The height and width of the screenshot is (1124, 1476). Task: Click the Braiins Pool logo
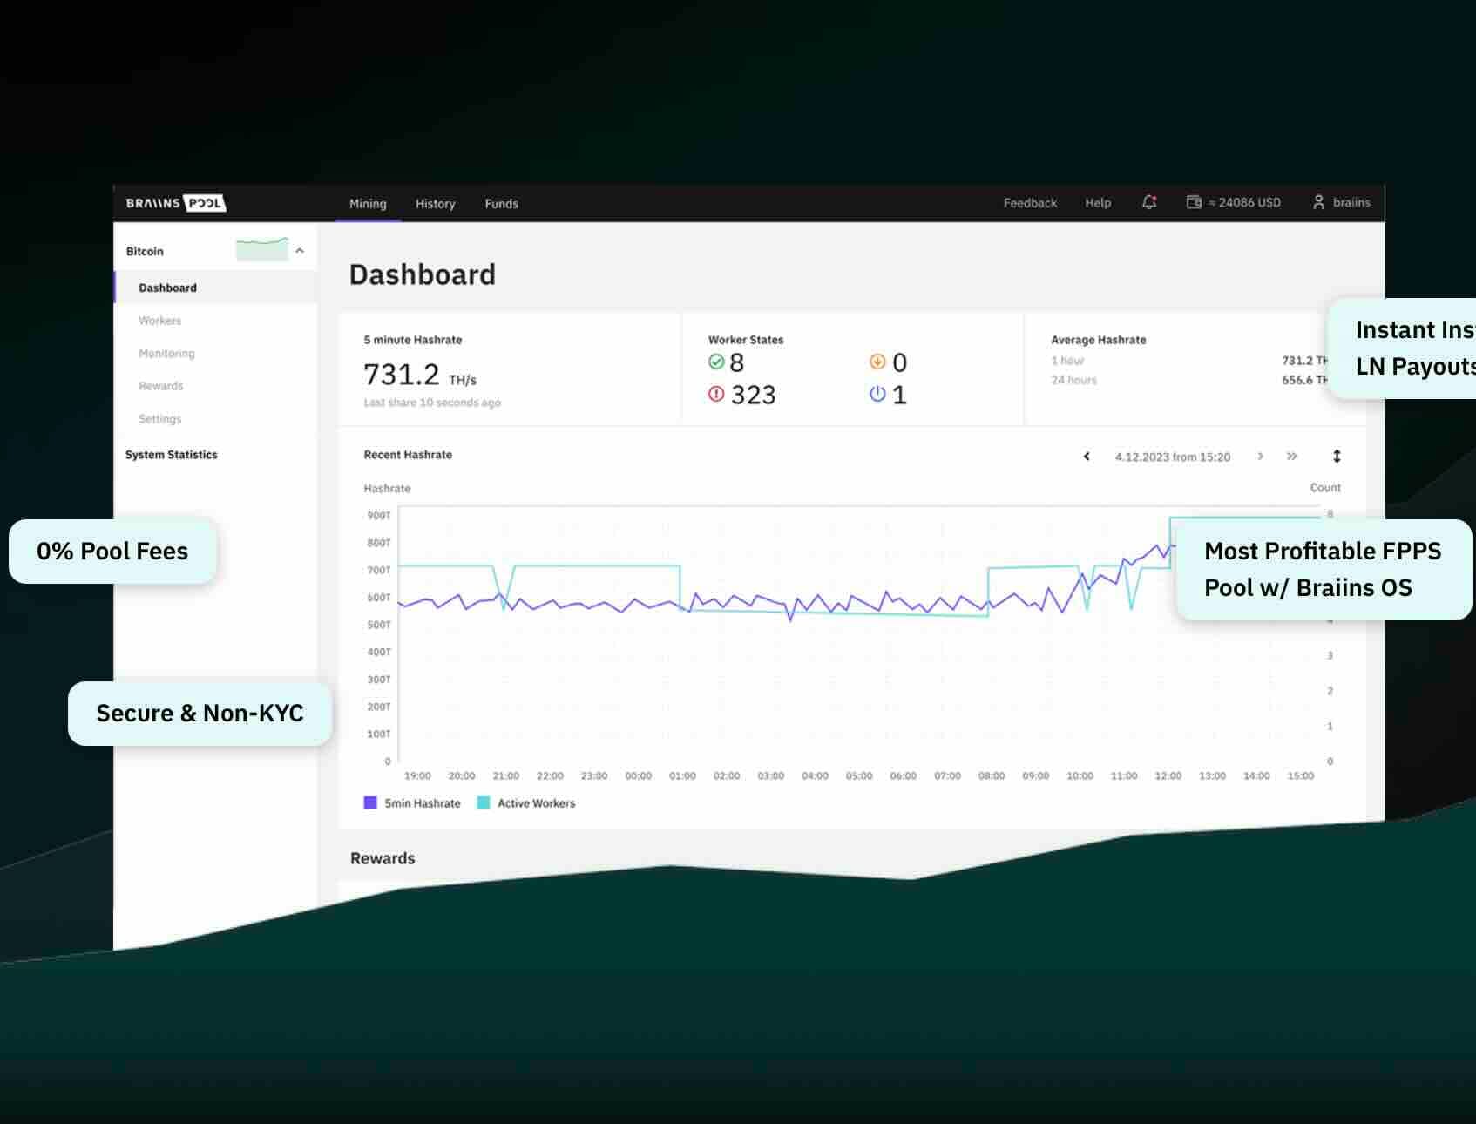pos(175,203)
